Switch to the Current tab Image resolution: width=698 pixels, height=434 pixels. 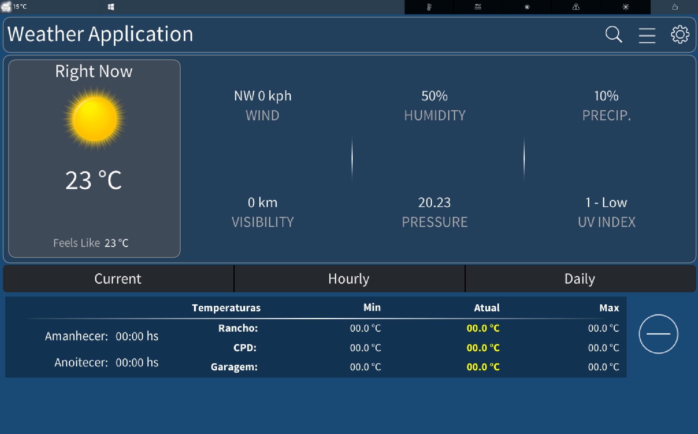click(x=118, y=279)
